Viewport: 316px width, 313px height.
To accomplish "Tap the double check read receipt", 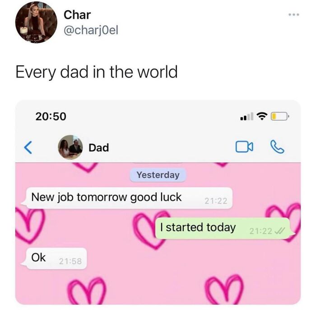I will 280,231.
